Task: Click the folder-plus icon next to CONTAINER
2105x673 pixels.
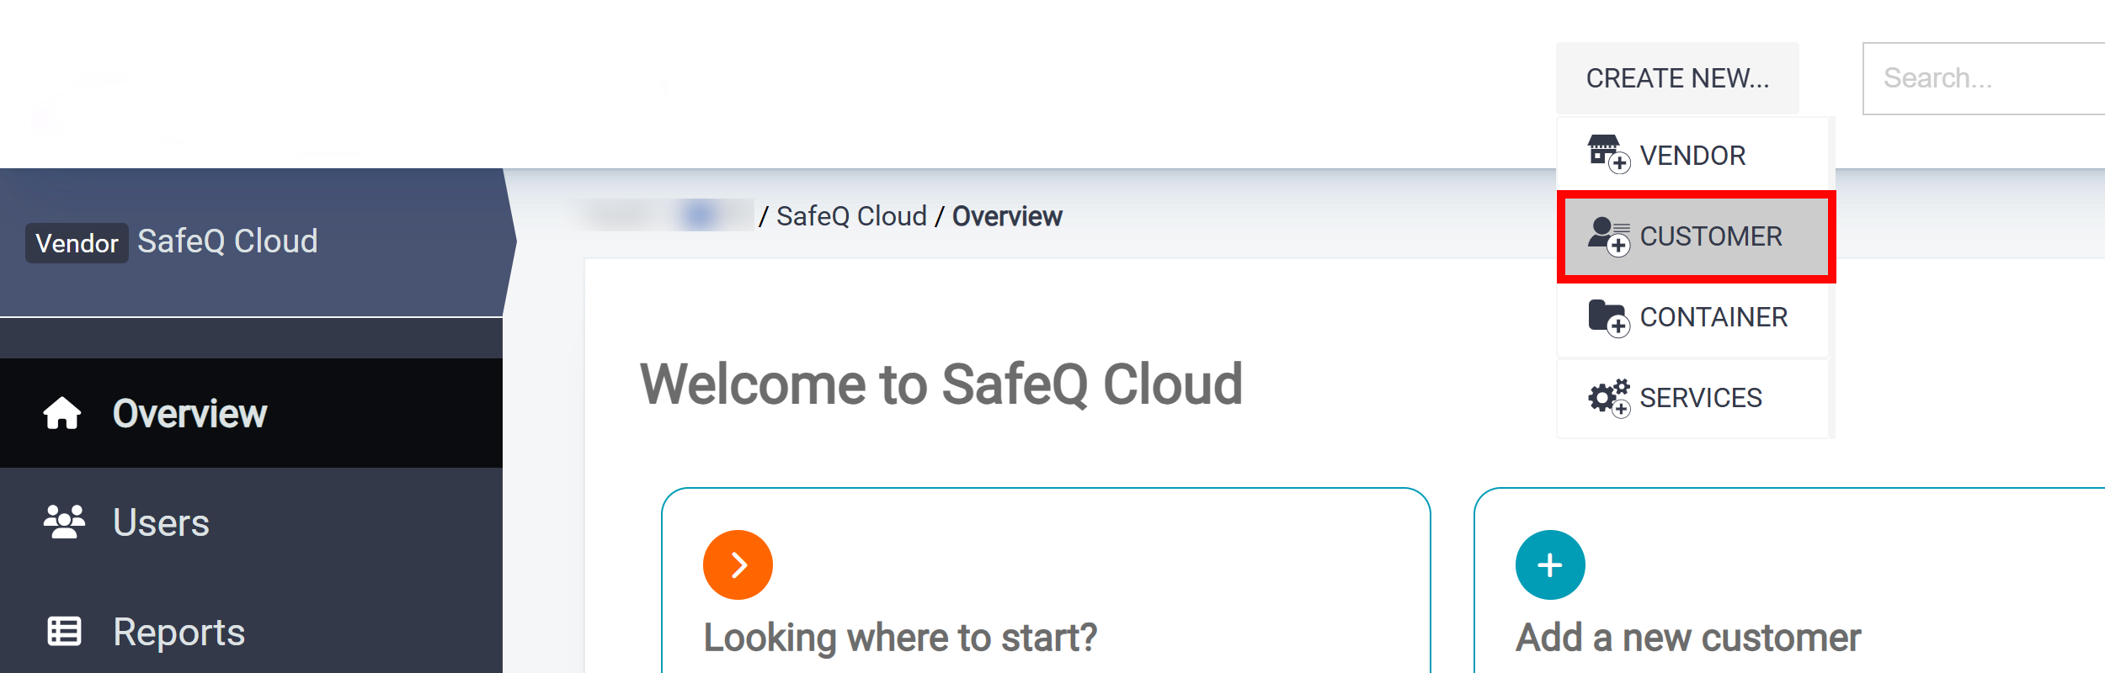Action: (x=1607, y=317)
